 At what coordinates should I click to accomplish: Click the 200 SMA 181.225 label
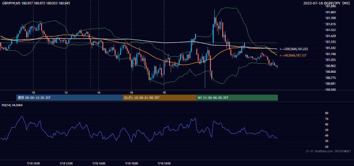pos(294,49)
